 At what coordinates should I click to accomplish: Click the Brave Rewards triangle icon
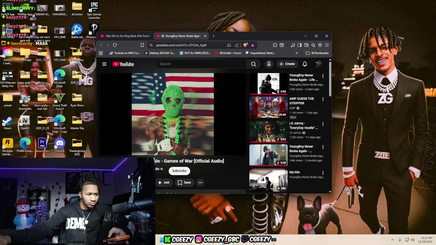(x=252, y=45)
